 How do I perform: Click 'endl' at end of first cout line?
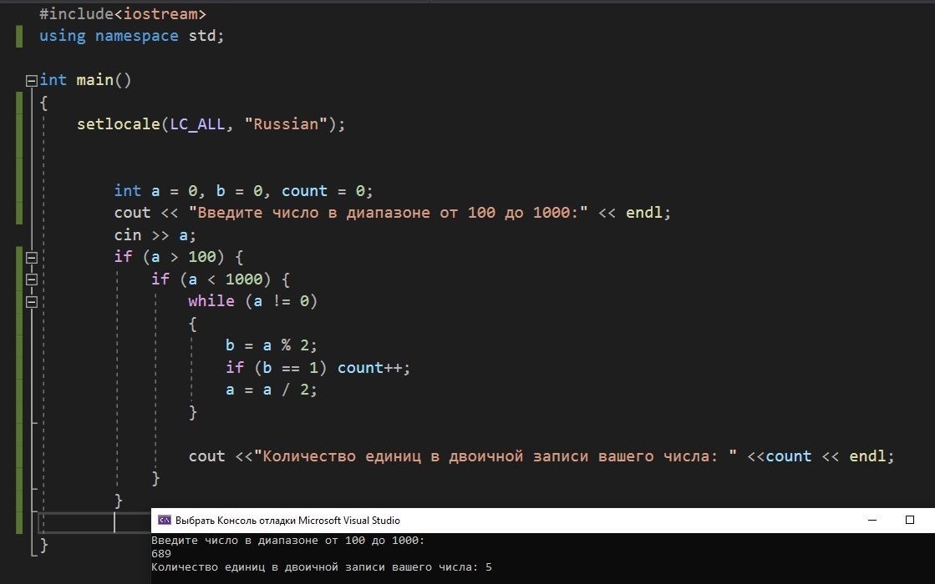tap(644, 213)
